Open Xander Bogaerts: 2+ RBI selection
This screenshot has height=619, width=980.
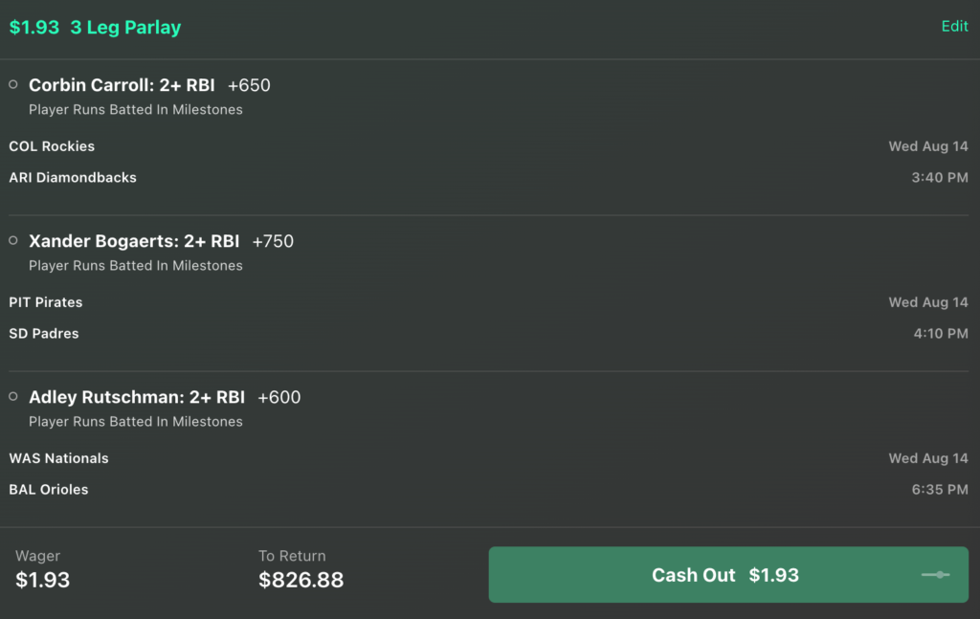(x=134, y=241)
